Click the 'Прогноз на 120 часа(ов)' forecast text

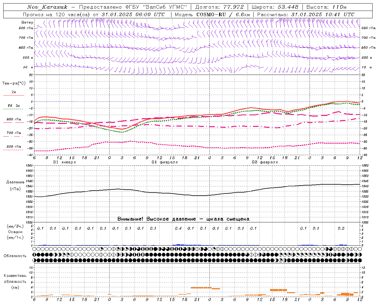(x=57, y=14)
